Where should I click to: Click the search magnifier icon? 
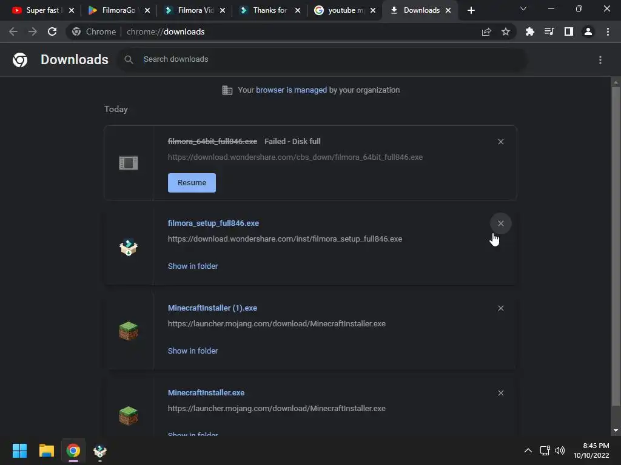pos(129,60)
